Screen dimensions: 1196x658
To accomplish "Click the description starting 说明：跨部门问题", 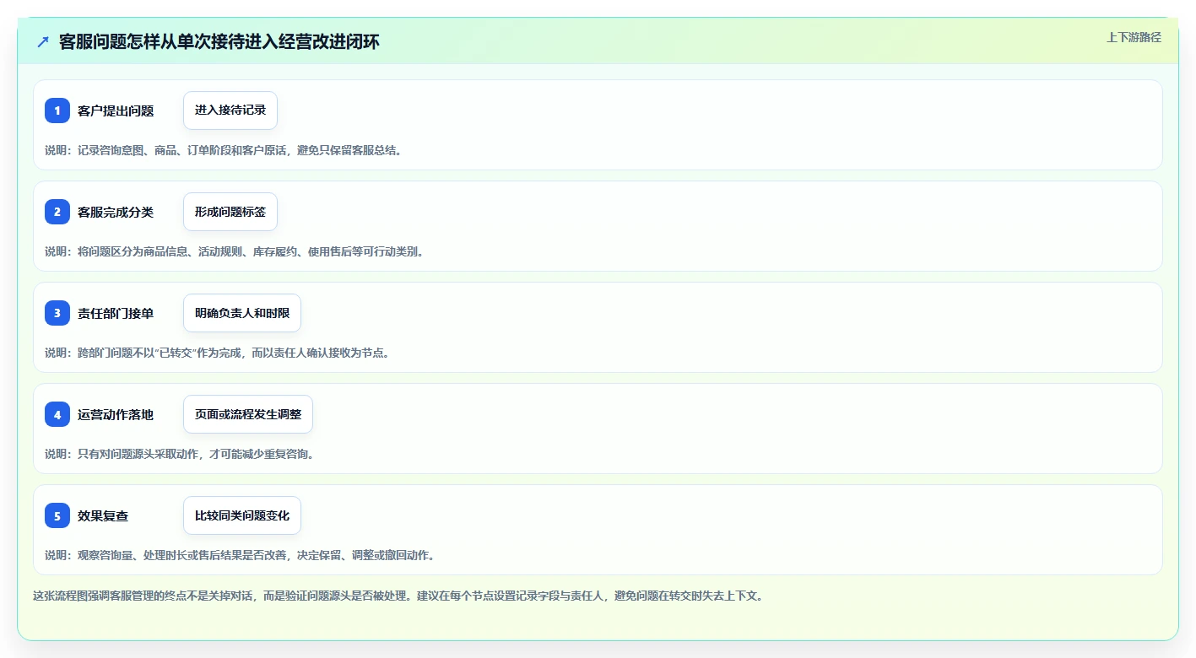I will pos(217,353).
